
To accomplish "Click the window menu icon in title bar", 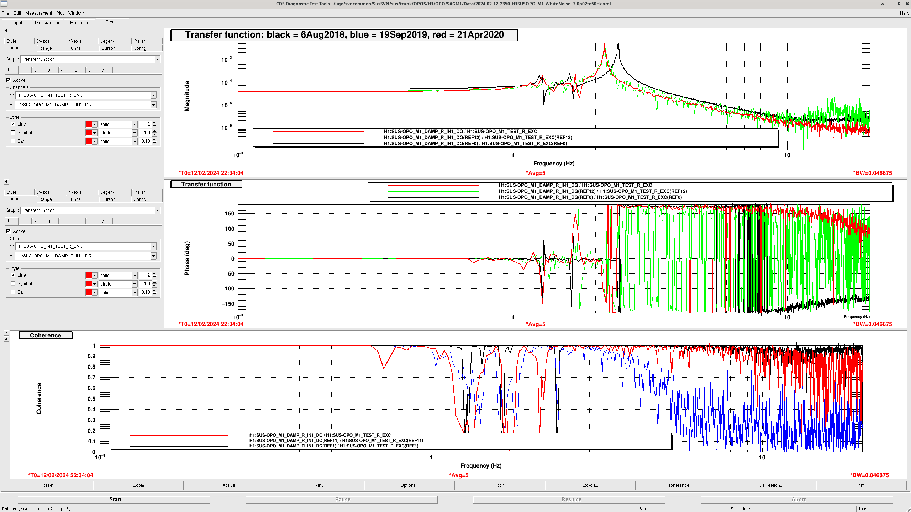I will tap(4, 4).
